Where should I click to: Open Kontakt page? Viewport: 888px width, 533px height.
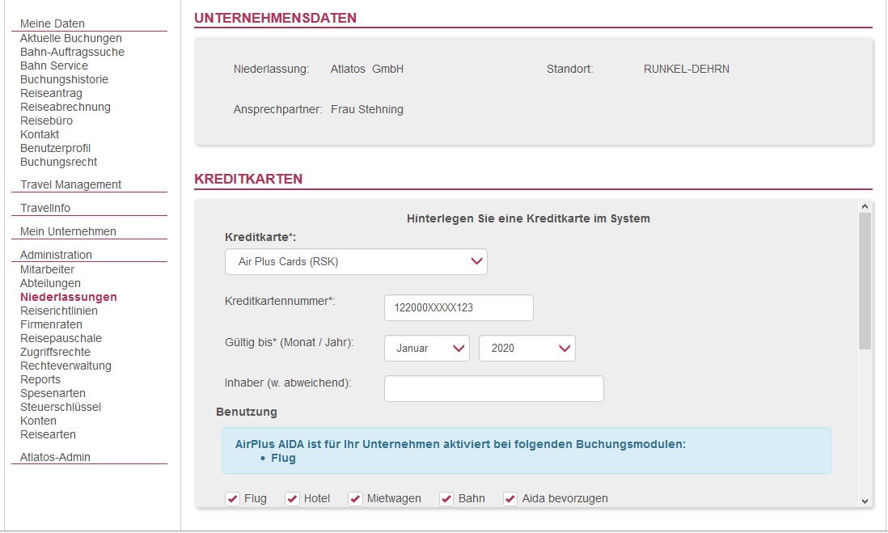click(x=40, y=134)
